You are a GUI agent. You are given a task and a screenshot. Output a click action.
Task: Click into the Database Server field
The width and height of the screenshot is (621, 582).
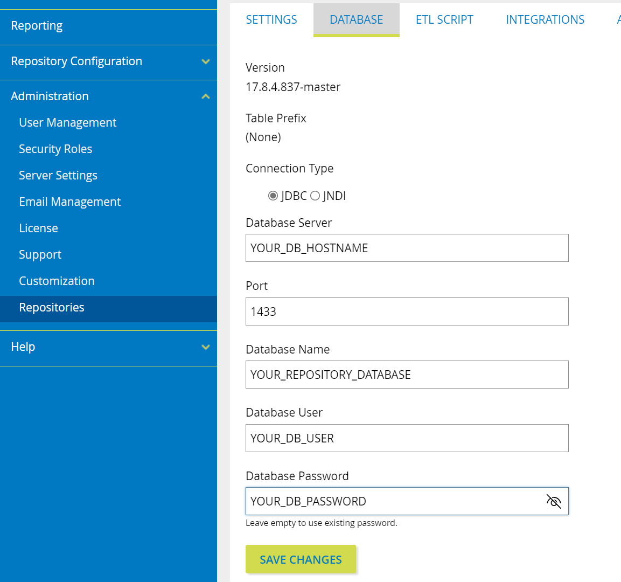click(407, 248)
